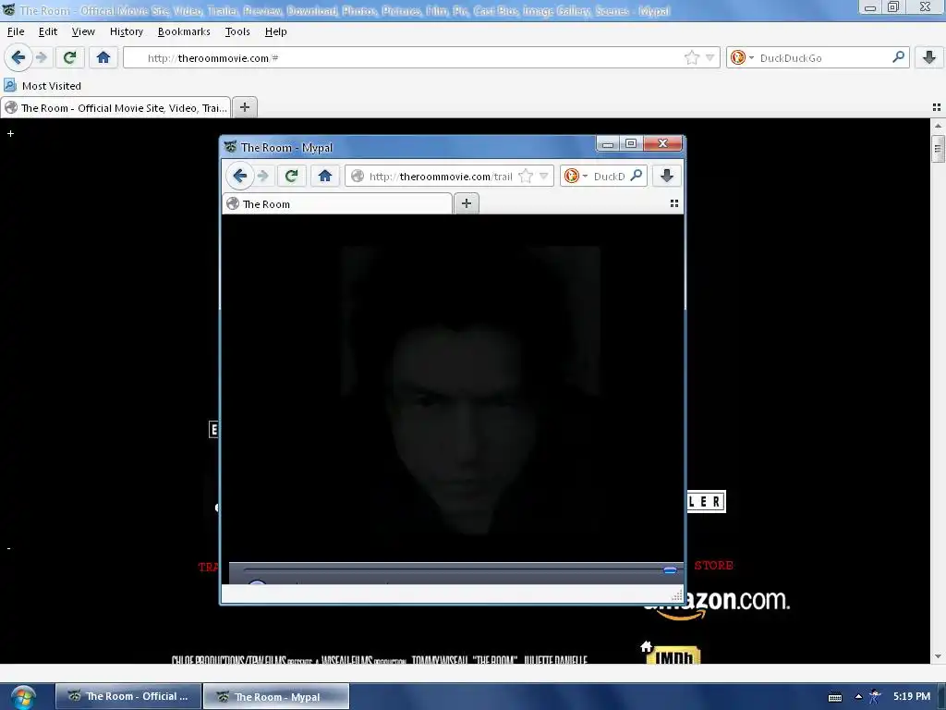This screenshot has height=710, width=946.
Task: Open home page in main browser window
Action: click(103, 58)
